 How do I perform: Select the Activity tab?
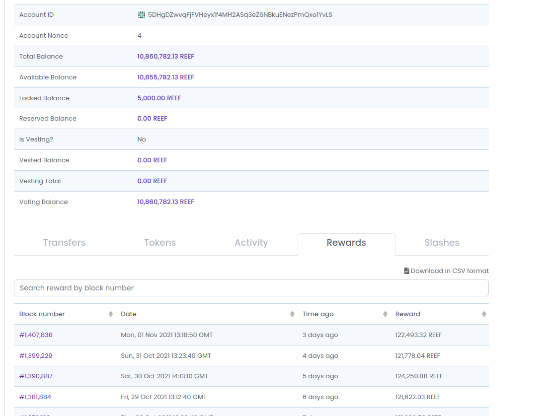(251, 243)
